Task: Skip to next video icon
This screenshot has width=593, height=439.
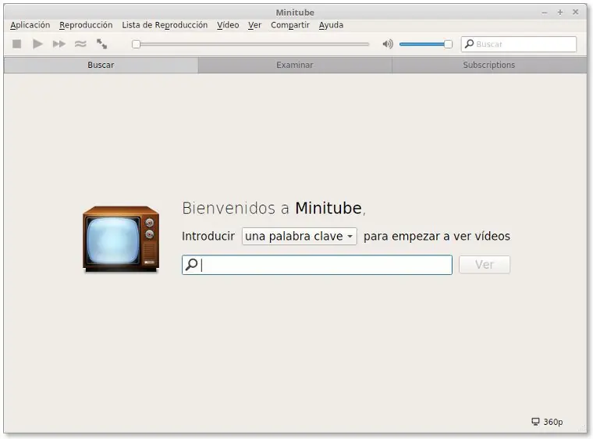Action: 59,44
